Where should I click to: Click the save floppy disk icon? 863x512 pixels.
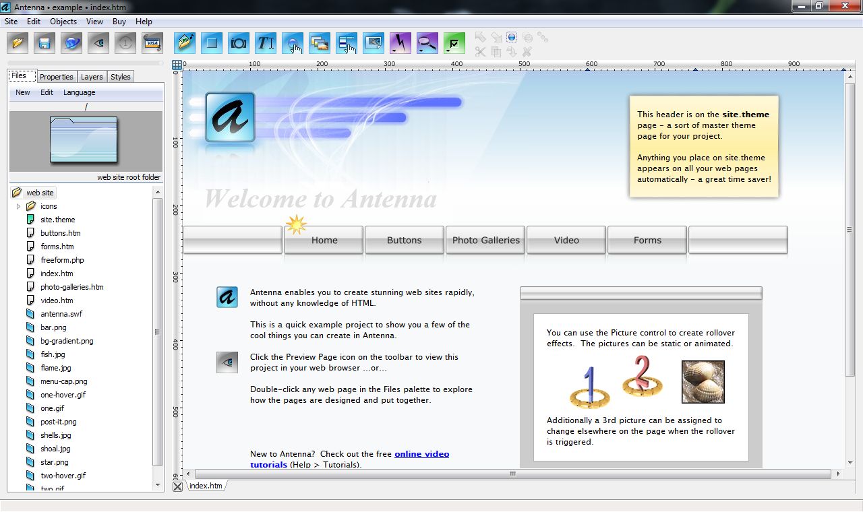[x=44, y=43]
